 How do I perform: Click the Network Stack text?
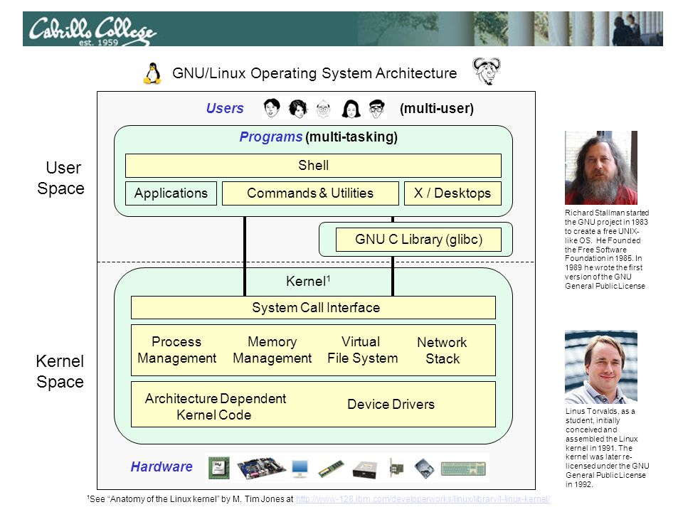[442, 351]
